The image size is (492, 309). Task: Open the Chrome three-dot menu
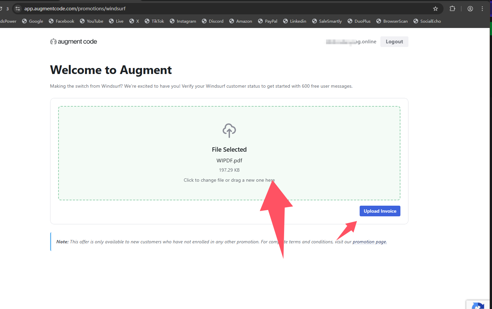click(x=482, y=9)
